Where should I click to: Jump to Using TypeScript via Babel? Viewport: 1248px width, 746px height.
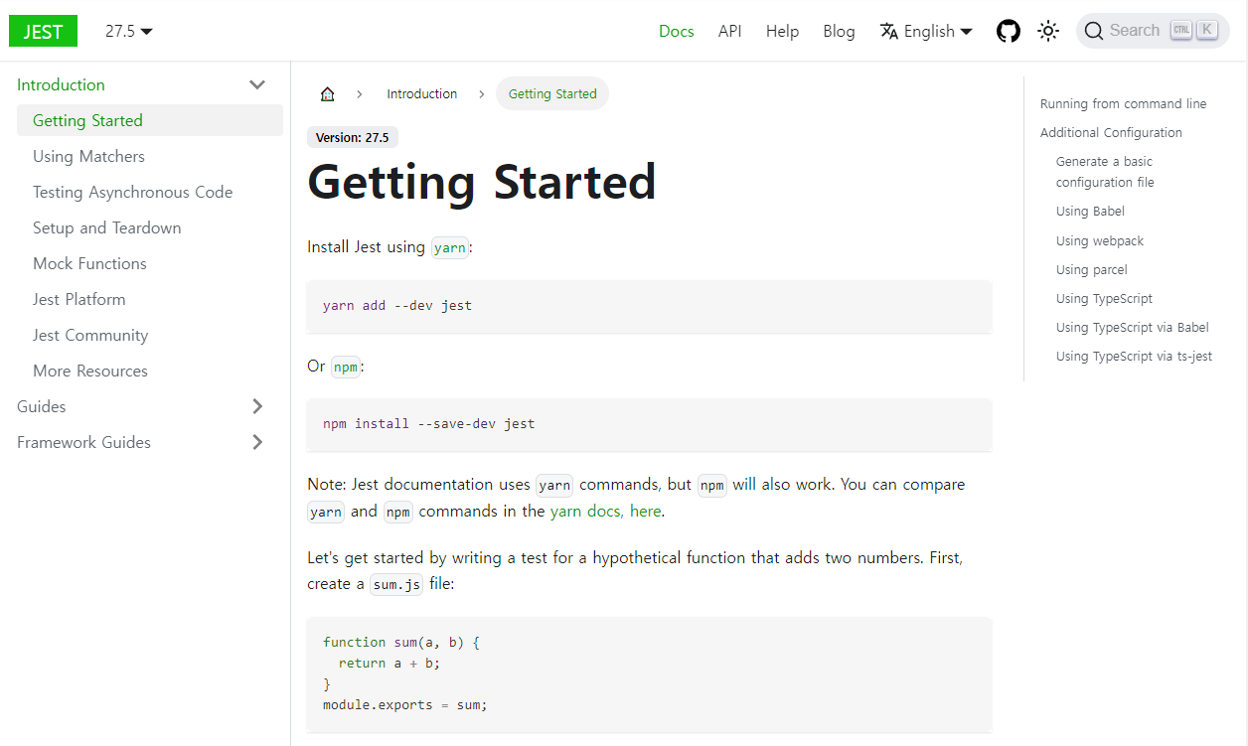[1132, 327]
